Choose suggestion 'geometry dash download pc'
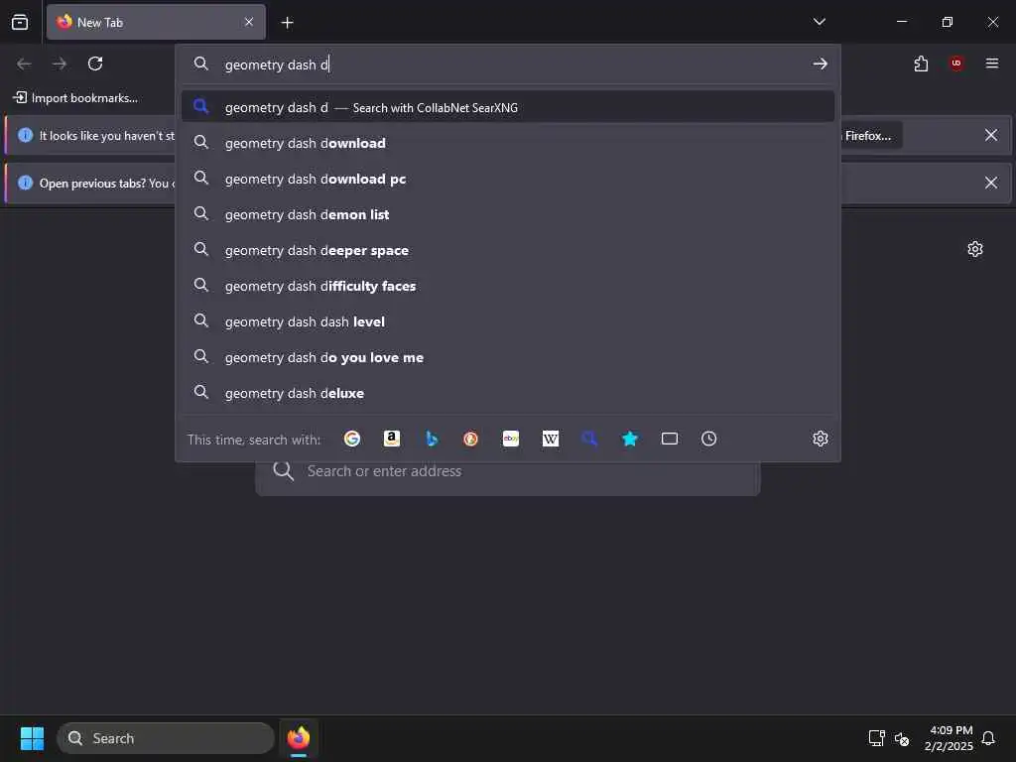The height and width of the screenshot is (762, 1016). 507,179
